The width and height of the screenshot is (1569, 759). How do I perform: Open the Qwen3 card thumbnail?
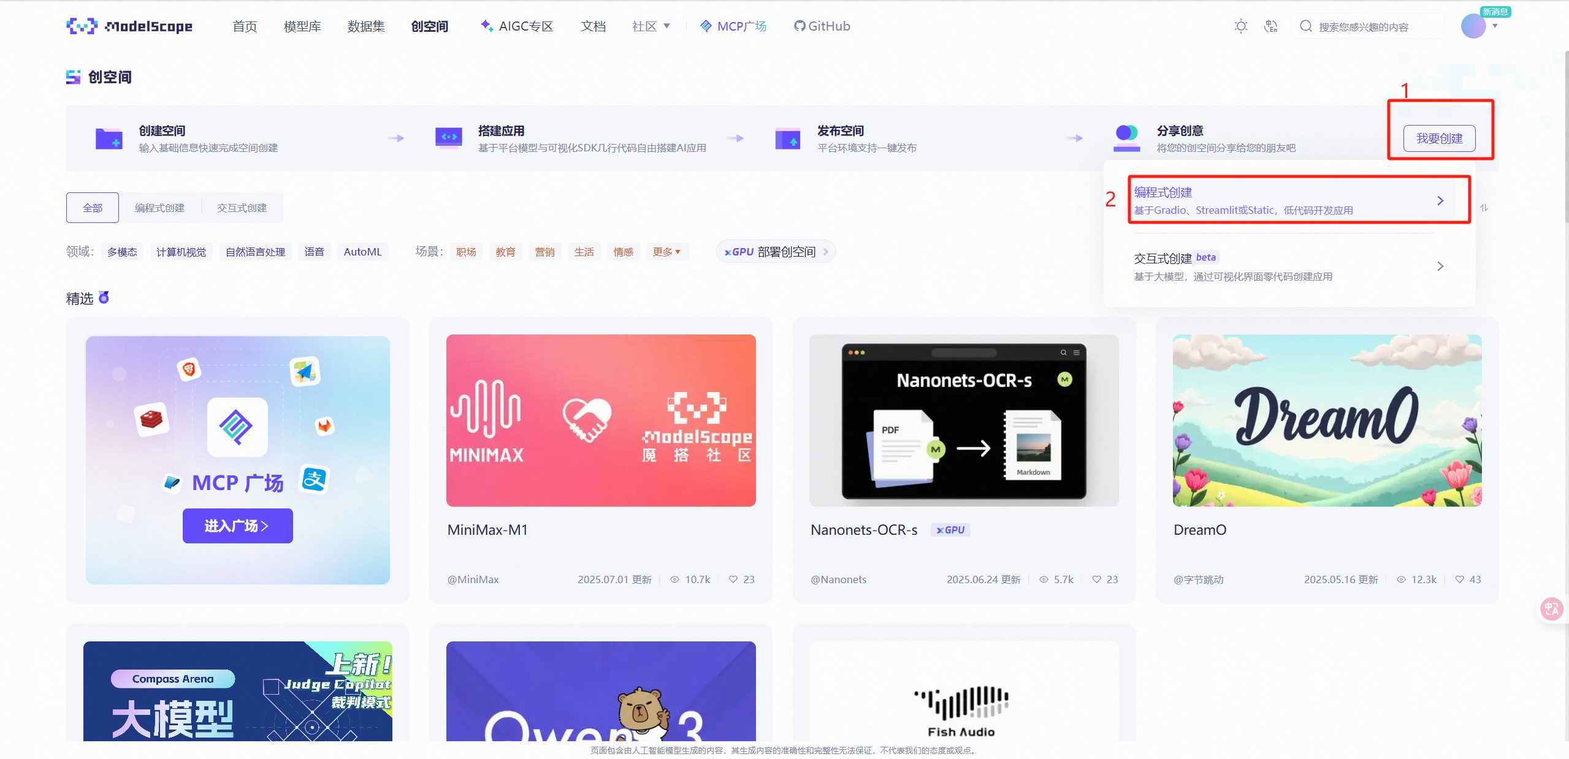click(x=601, y=691)
